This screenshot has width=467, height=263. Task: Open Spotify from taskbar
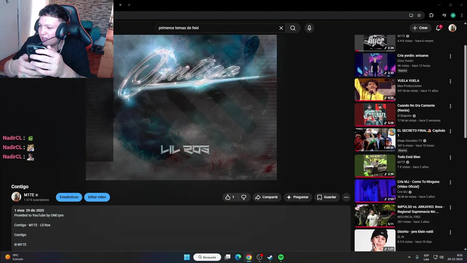click(x=281, y=257)
